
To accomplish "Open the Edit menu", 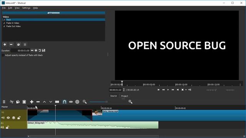I will (x=10, y=8).
